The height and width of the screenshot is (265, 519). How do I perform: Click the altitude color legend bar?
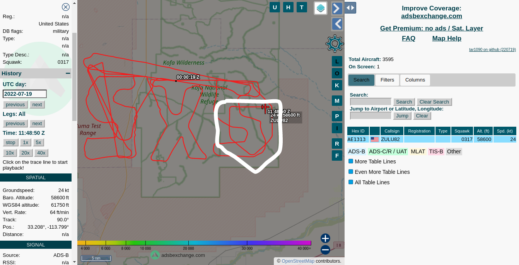pyautogui.click(x=194, y=243)
